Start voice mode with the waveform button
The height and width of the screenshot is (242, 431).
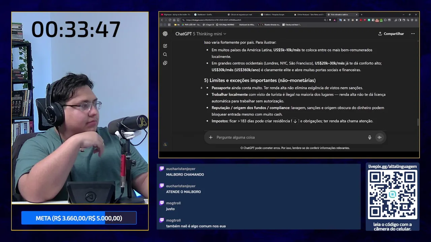tap(379, 137)
